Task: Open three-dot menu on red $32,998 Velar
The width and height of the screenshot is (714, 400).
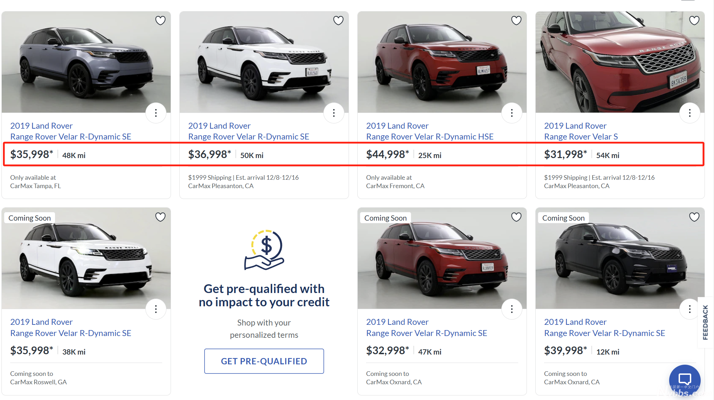Action: [x=512, y=309]
